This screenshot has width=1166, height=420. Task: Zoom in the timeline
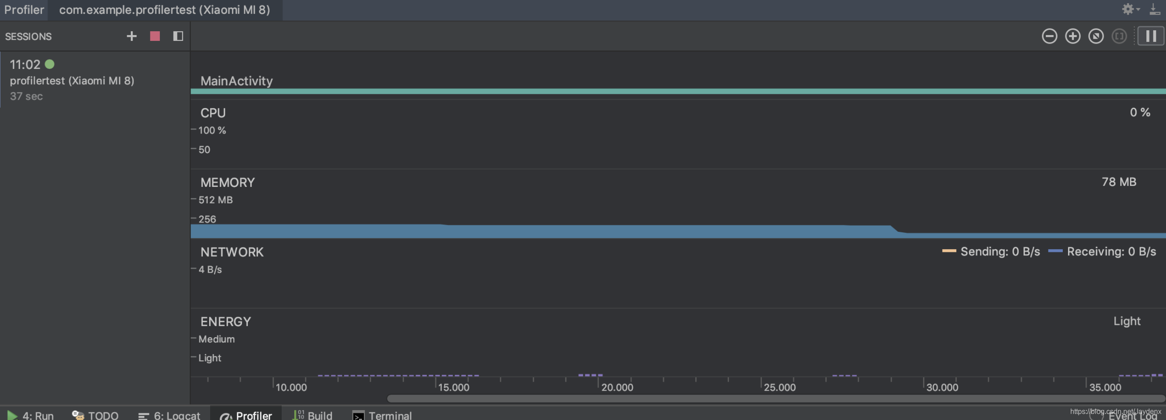tap(1072, 36)
